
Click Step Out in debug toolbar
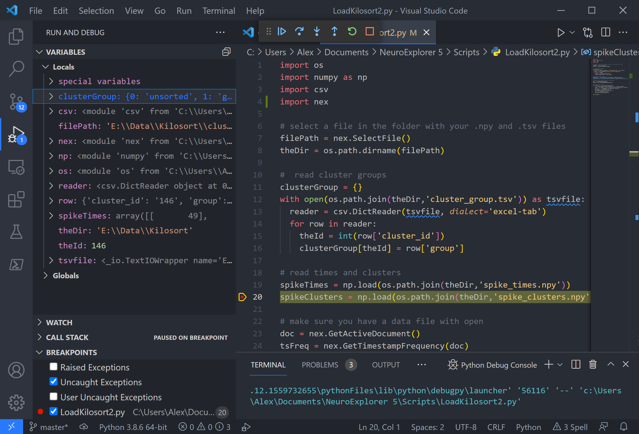(x=334, y=31)
